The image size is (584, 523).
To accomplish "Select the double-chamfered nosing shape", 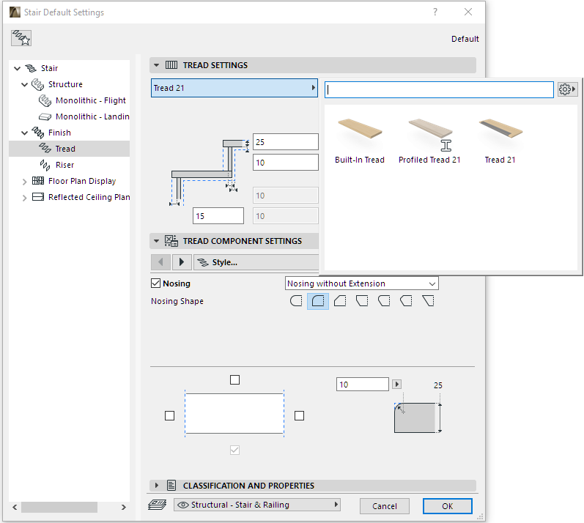I will coord(384,301).
